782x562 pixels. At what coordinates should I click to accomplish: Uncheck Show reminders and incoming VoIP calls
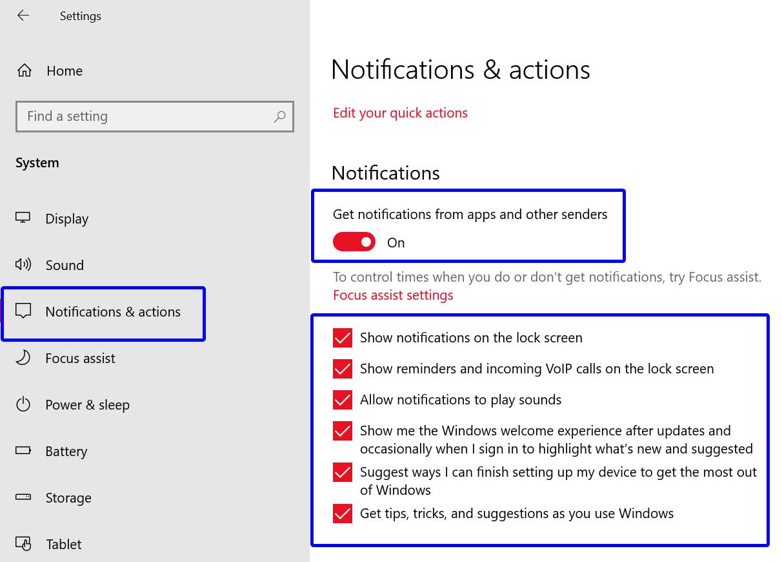pyautogui.click(x=342, y=369)
